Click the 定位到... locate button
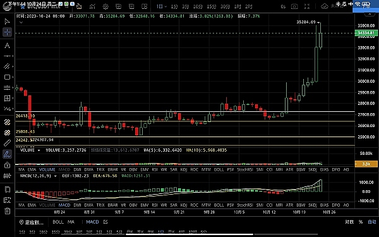 coord(32,222)
